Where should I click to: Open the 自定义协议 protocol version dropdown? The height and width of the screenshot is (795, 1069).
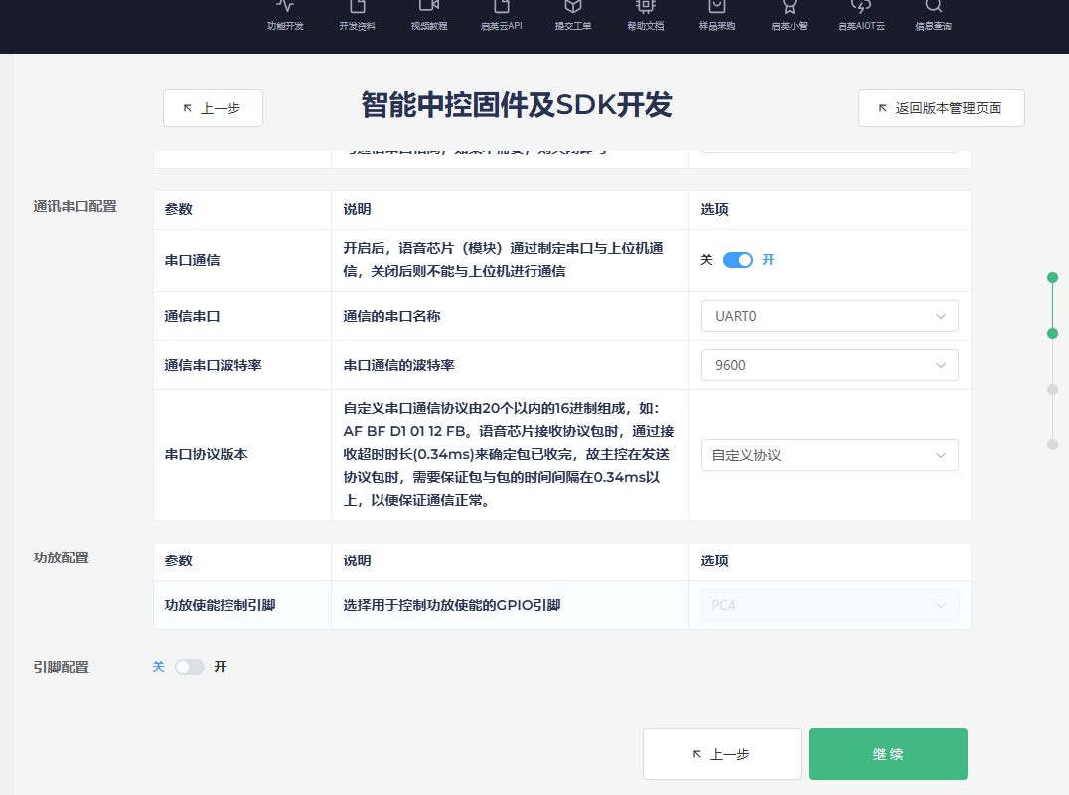829,455
